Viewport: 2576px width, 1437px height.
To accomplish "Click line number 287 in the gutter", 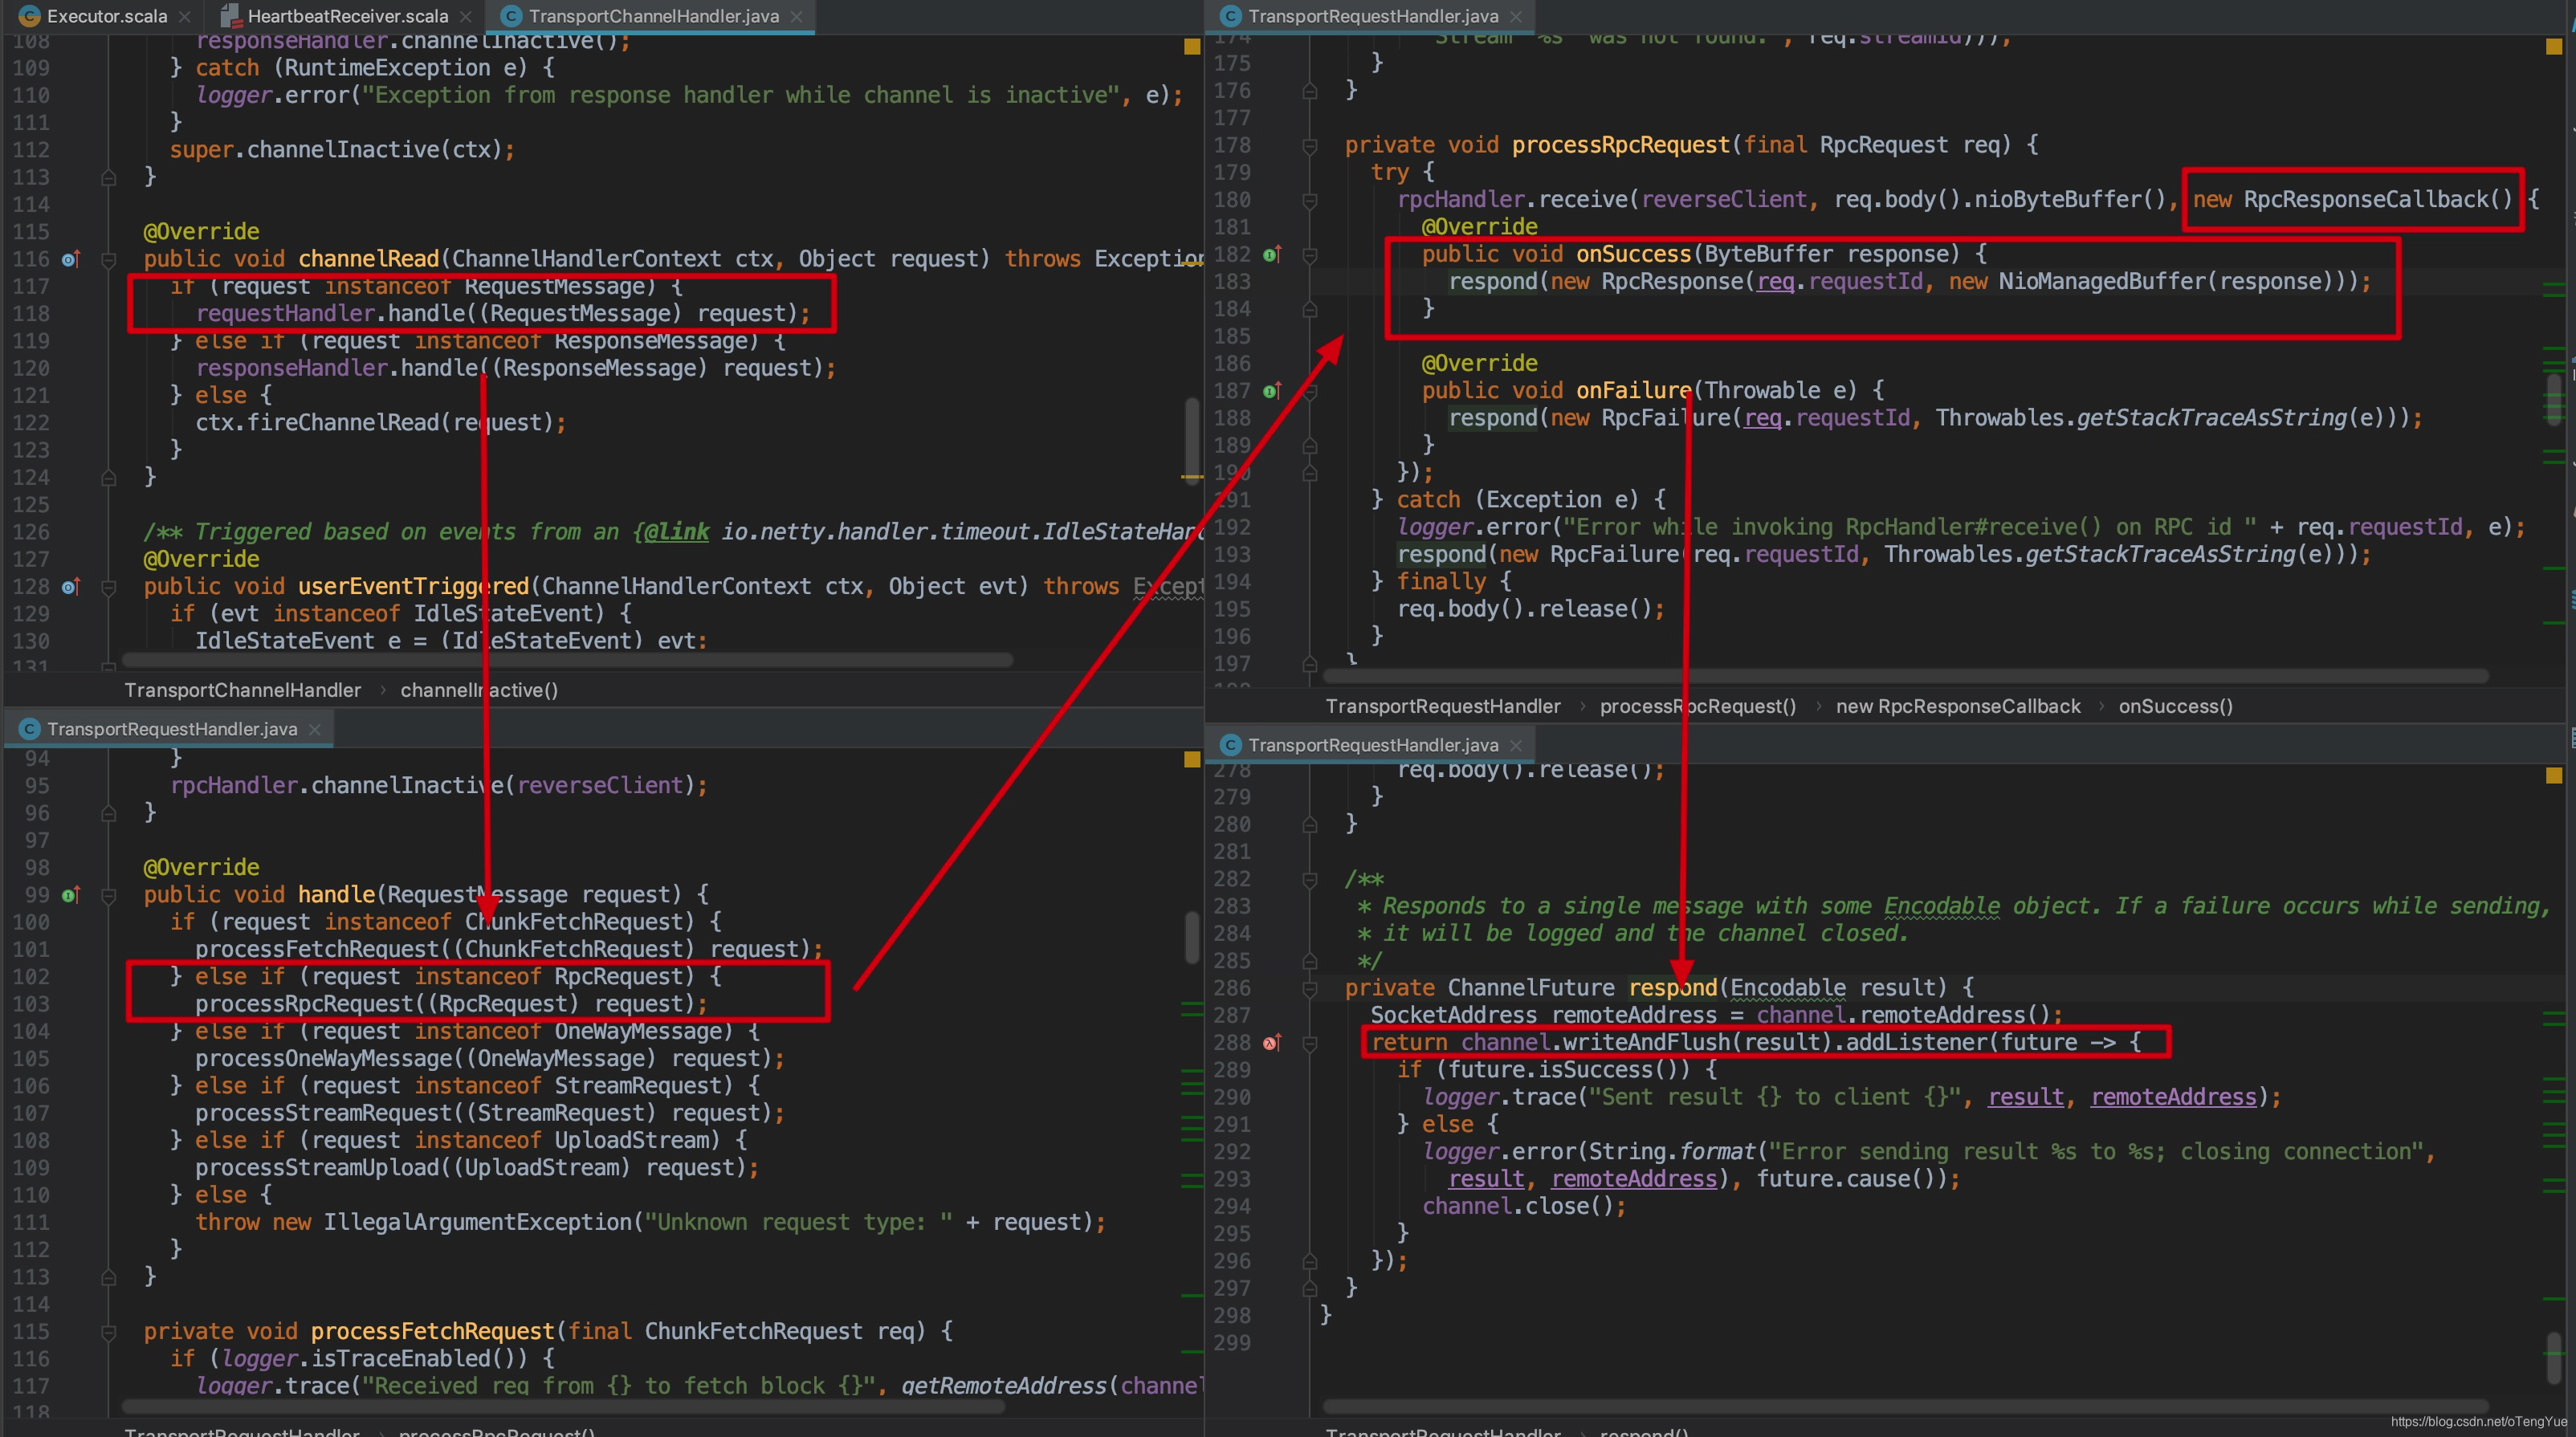I will [1231, 1016].
